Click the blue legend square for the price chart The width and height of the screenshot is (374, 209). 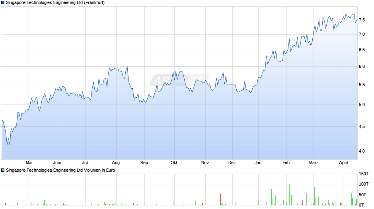[3, 3]
